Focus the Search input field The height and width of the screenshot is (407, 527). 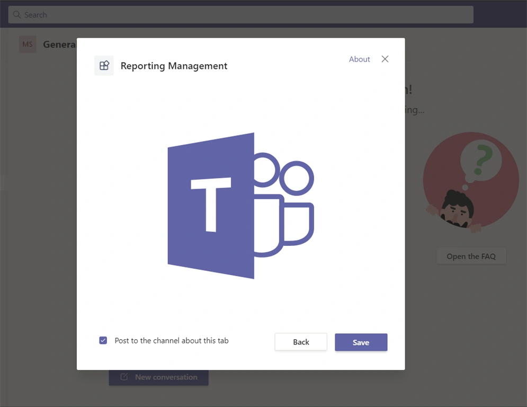pos(240,14)
